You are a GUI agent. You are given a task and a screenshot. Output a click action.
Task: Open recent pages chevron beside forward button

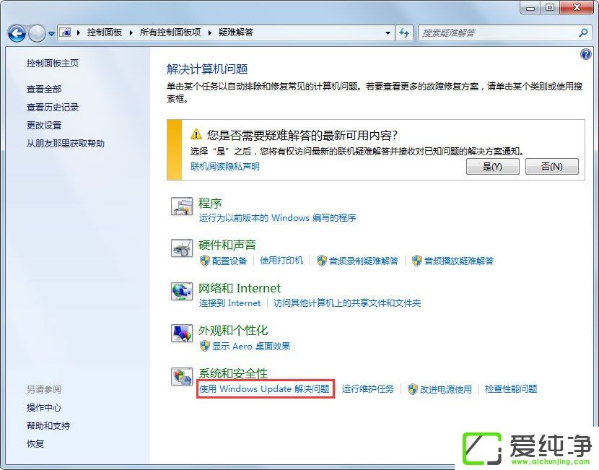click(51, 33)
